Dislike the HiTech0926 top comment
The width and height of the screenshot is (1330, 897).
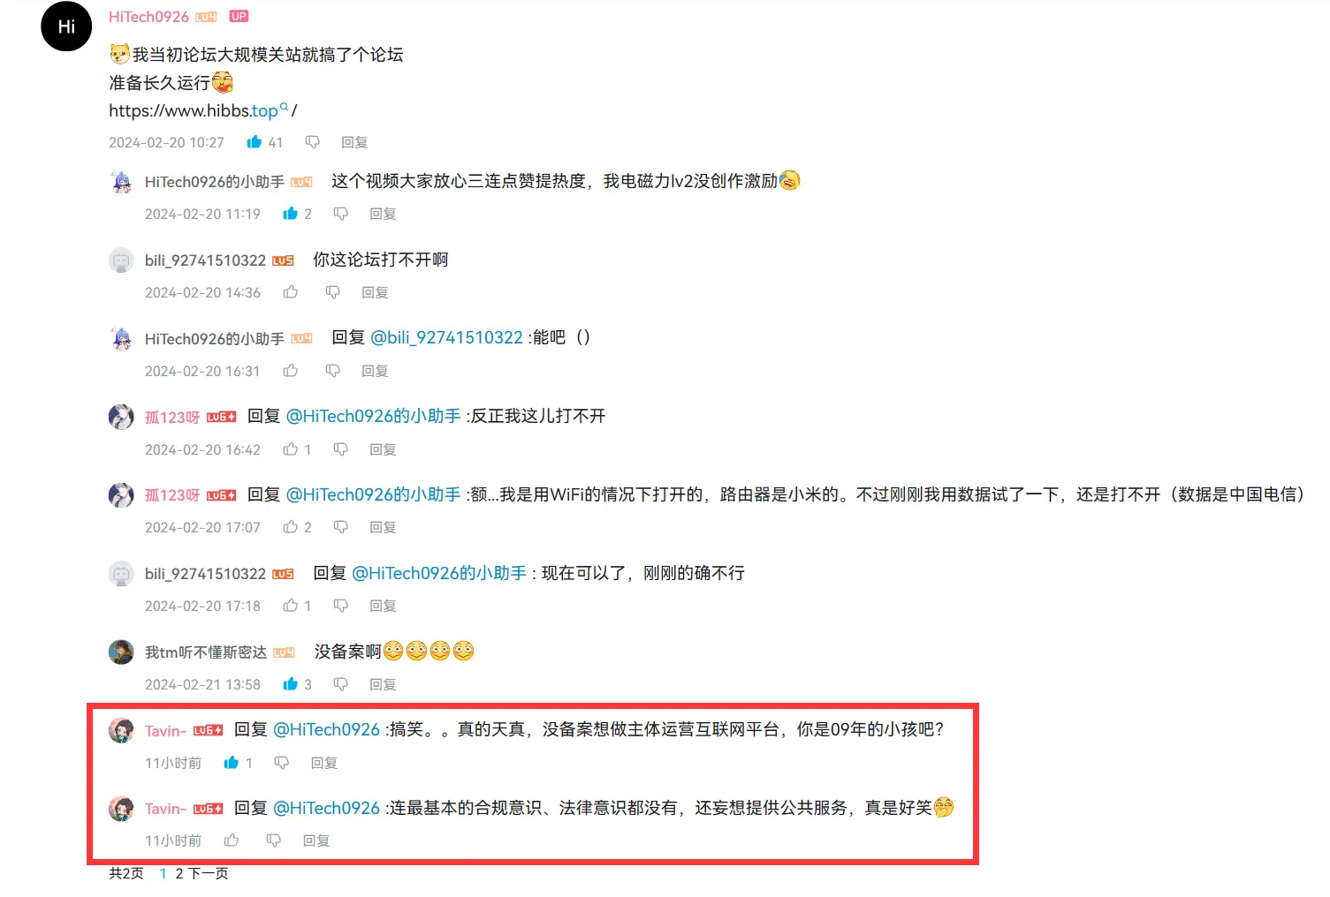click(312, 142)
